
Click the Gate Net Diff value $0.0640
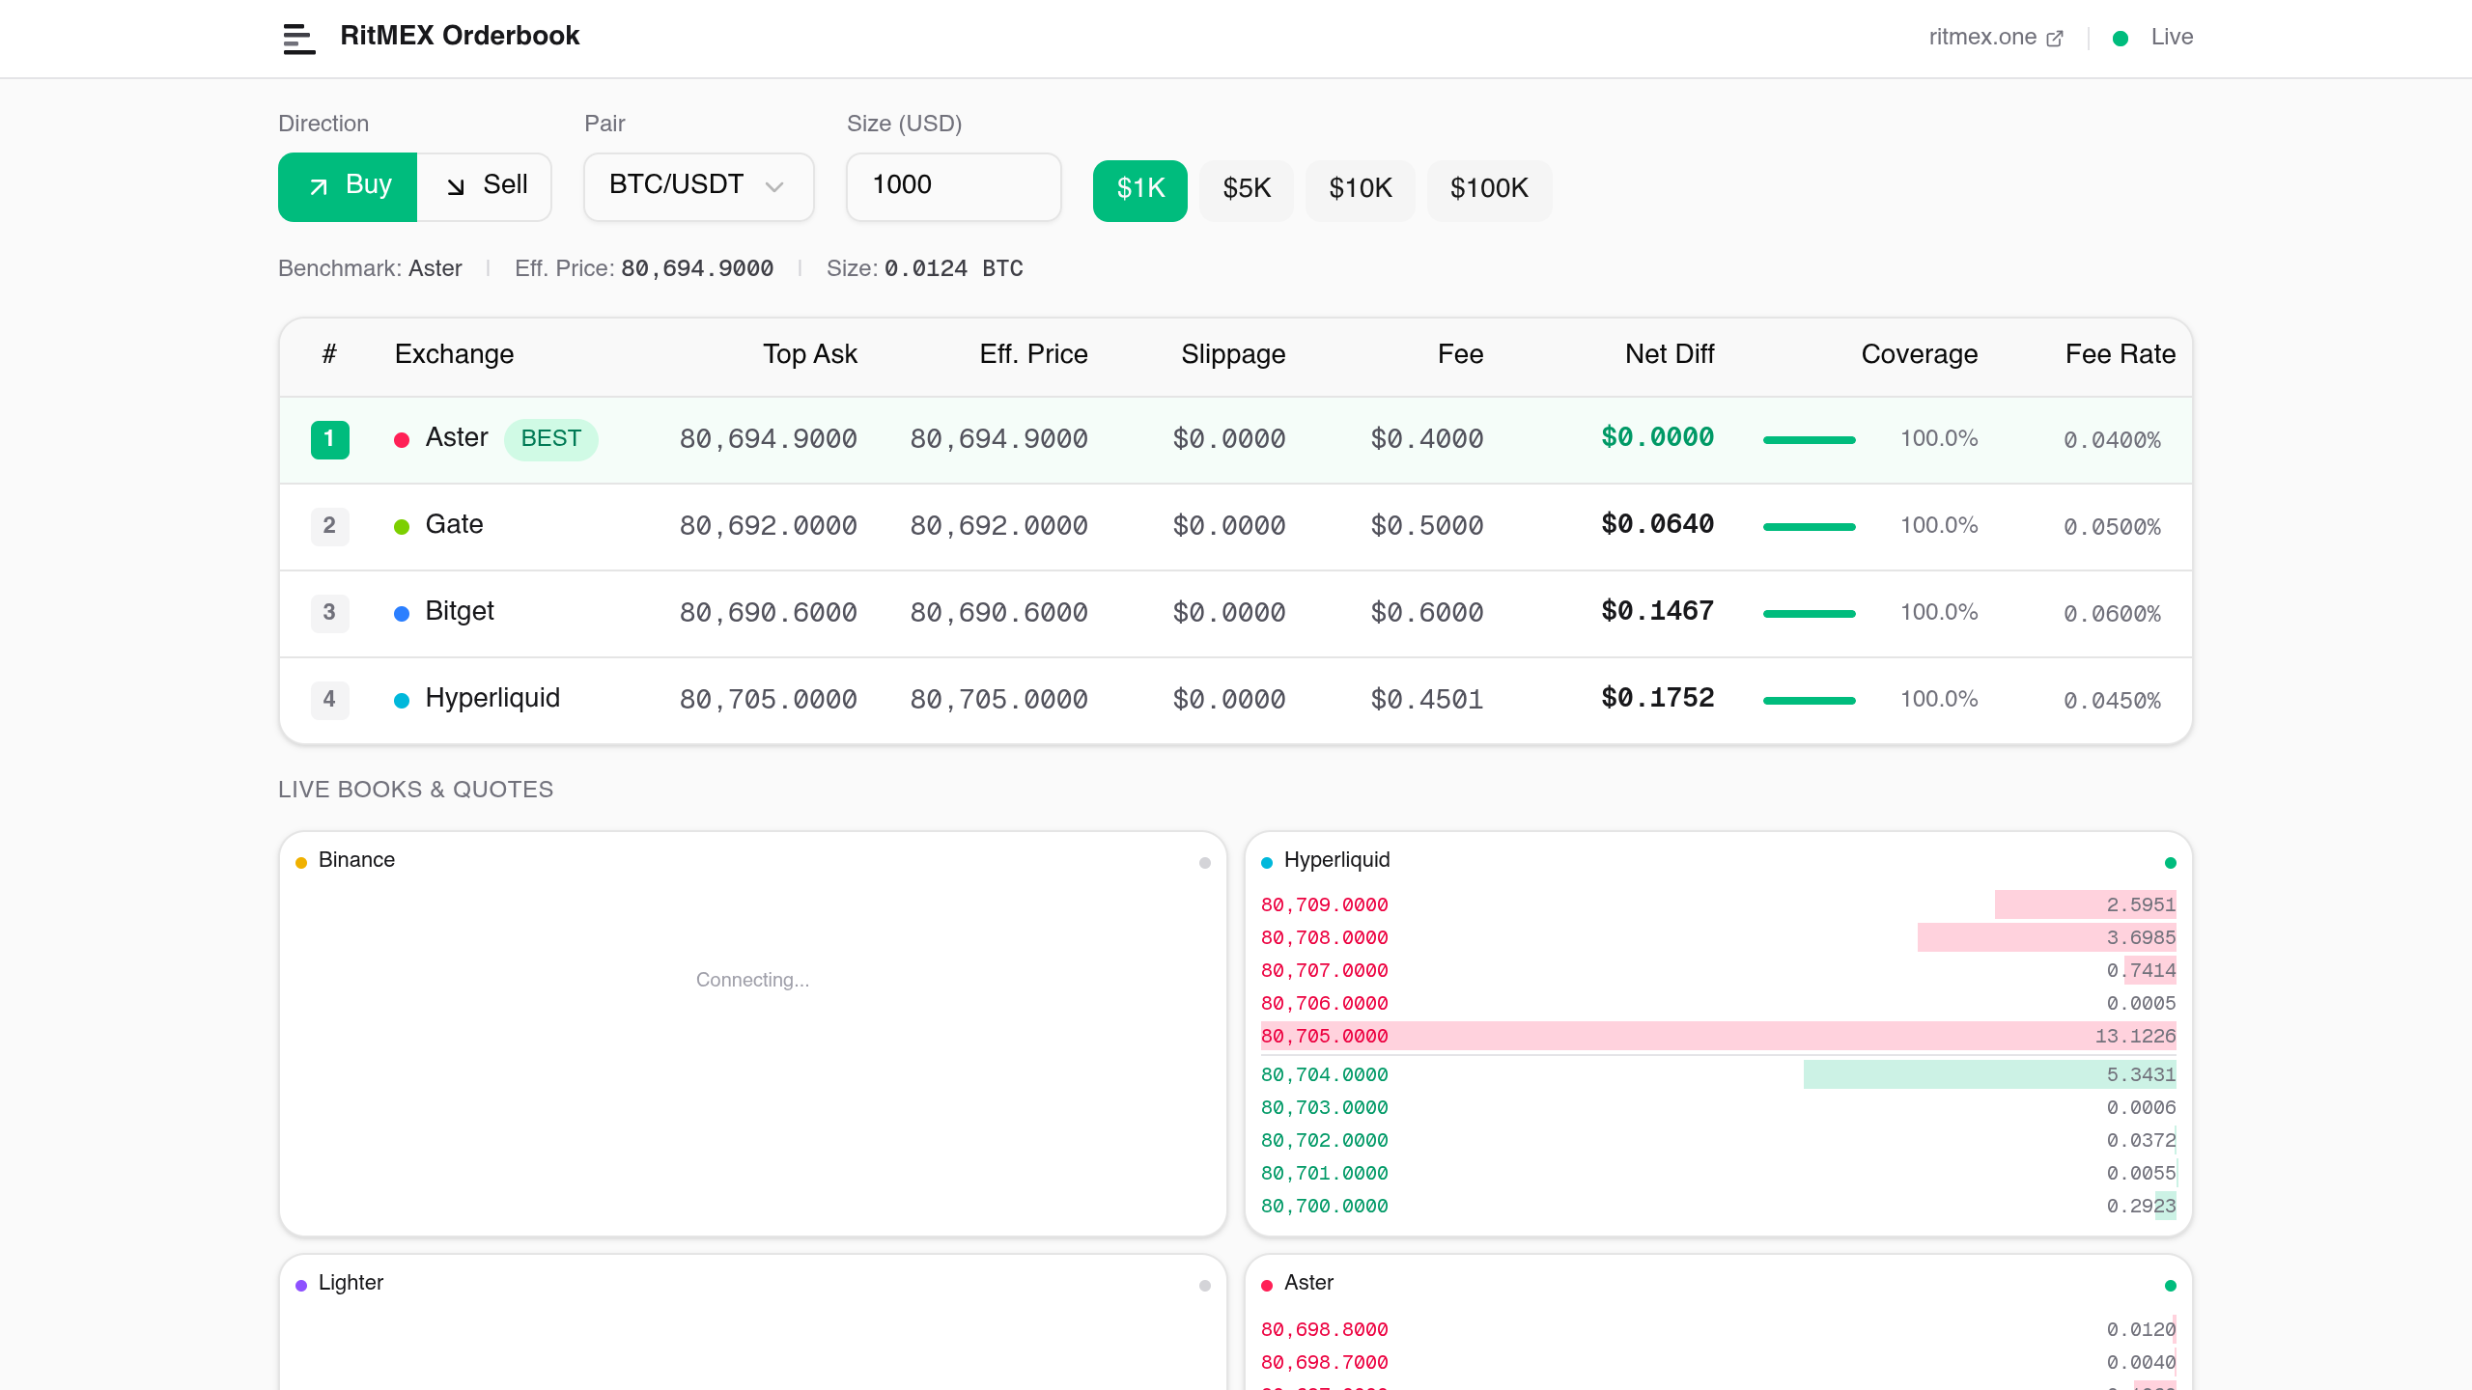coord(1658,525)
